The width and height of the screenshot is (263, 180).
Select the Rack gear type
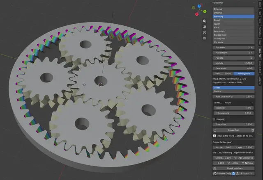click(x=233, y=27)
